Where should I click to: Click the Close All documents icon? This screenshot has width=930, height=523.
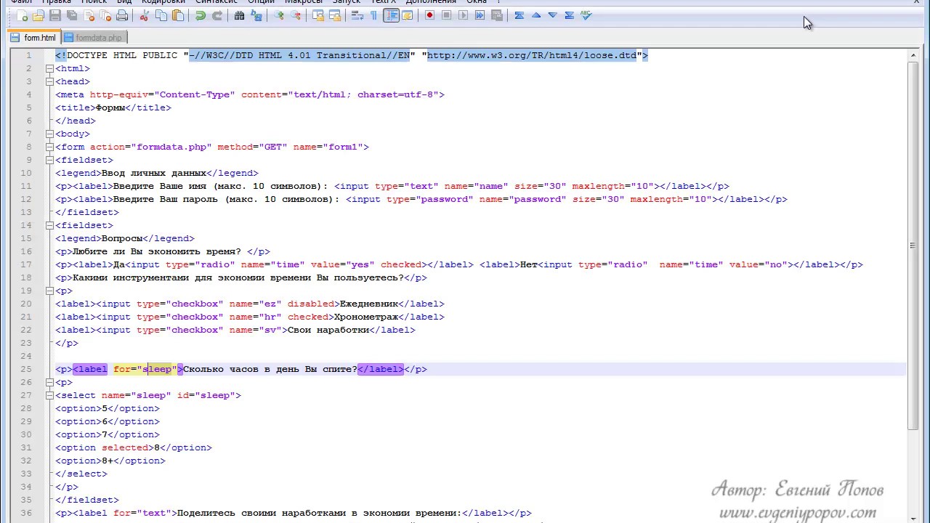click(x=105, y=15)
